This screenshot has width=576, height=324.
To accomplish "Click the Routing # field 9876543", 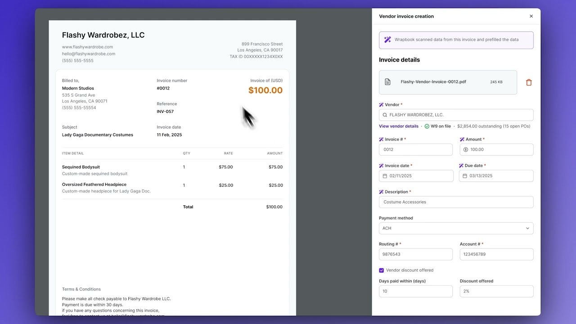I will [x=416, y=254].
